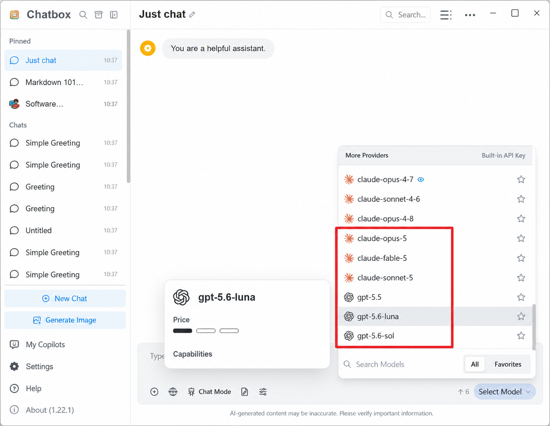The height and width of the screenshot is (426, 550).
Task: Open the Software… pinned chat
Action: [x=63, y=104]
